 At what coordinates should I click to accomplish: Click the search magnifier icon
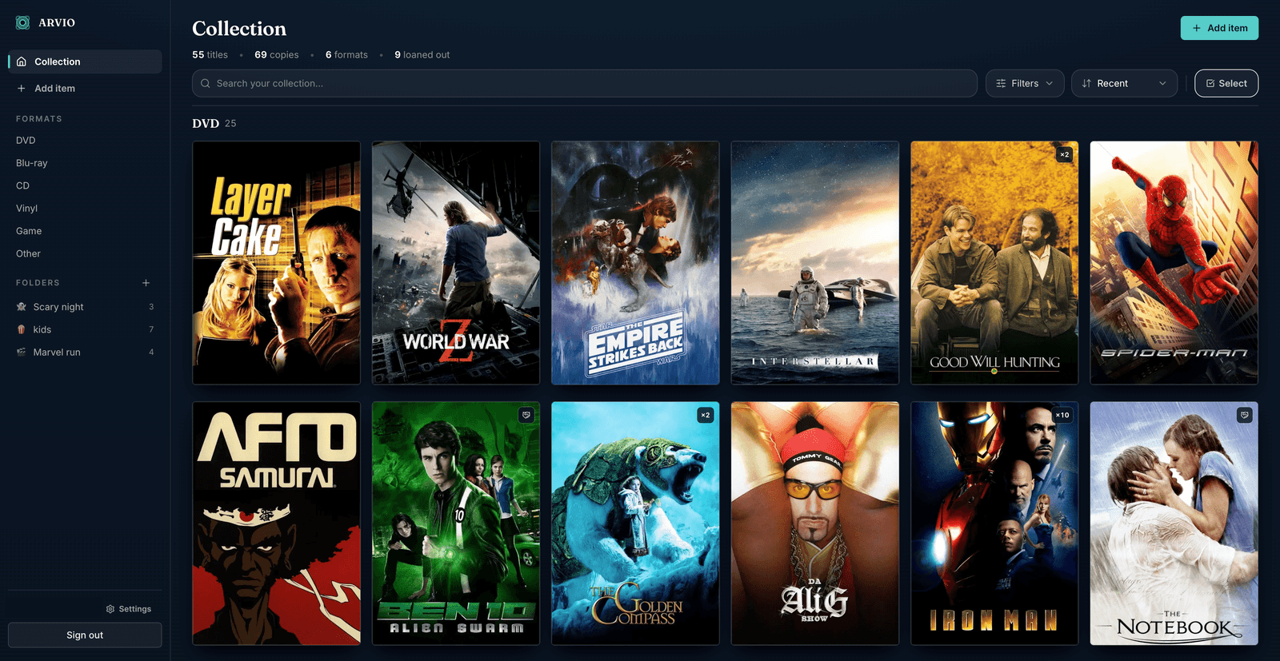[206, 83]
